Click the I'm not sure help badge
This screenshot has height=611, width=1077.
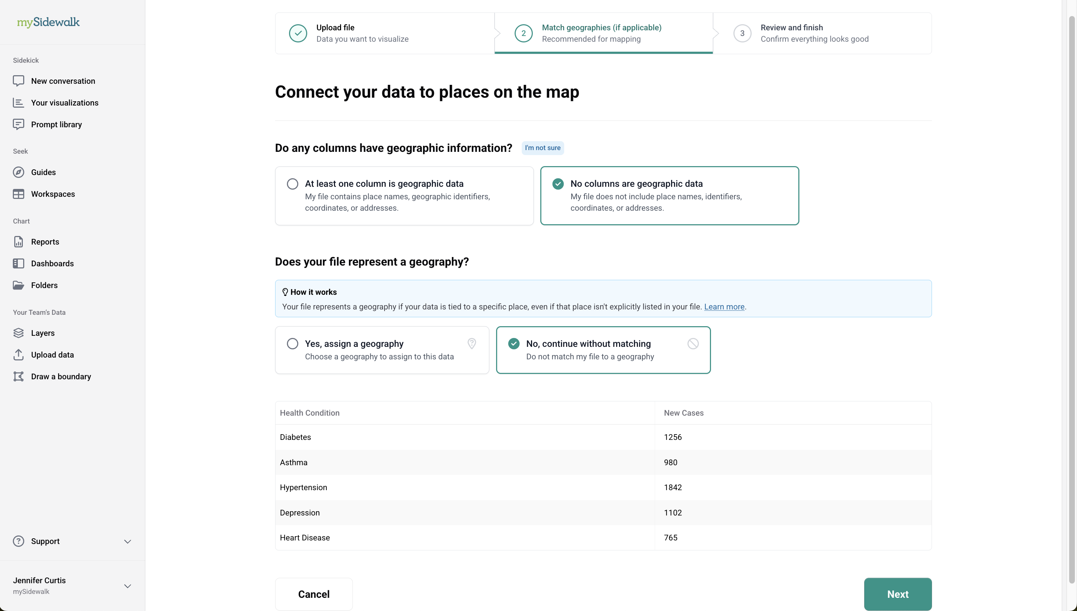click(x=542, y=148)
